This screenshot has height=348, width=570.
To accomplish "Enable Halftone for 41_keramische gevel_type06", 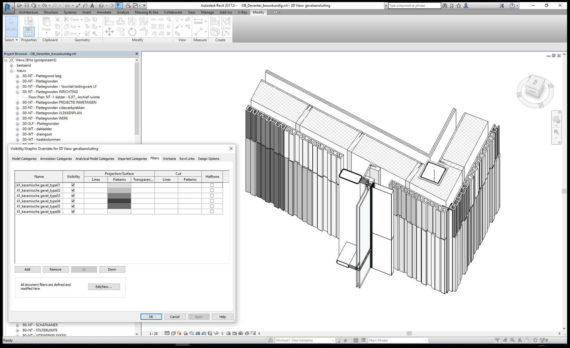I will pos(212,212).
